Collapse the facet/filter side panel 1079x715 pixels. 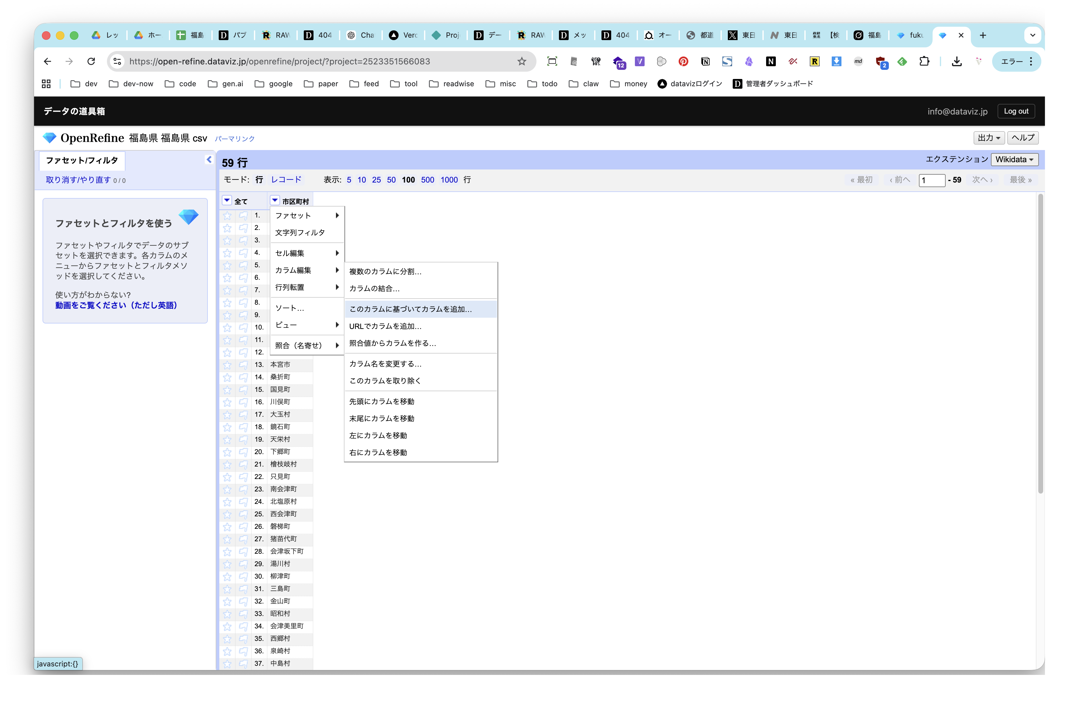coord(209,159)
